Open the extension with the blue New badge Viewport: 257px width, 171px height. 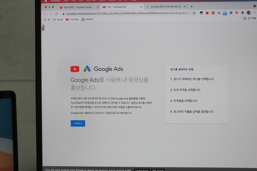point(225,13)
